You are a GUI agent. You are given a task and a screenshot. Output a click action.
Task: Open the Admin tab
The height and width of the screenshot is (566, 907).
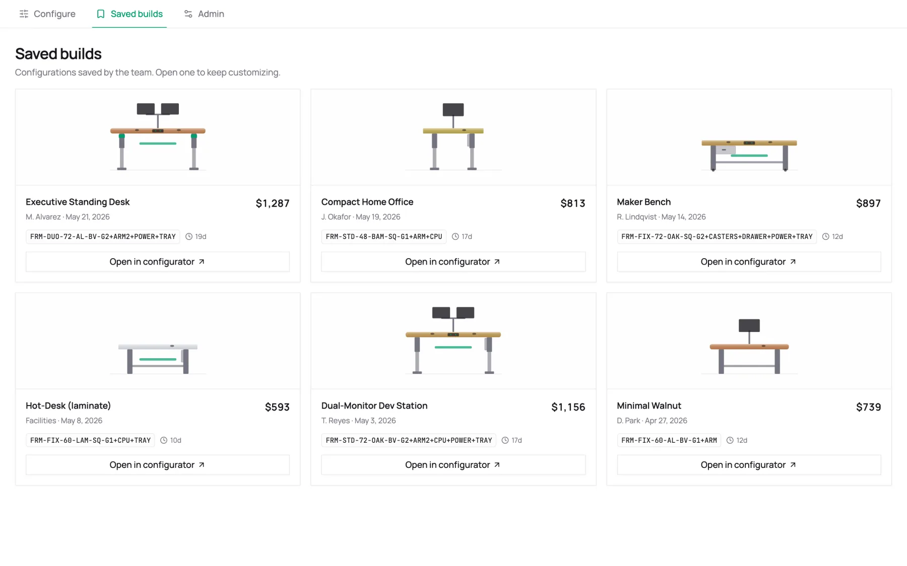click(x=204, y=14)
